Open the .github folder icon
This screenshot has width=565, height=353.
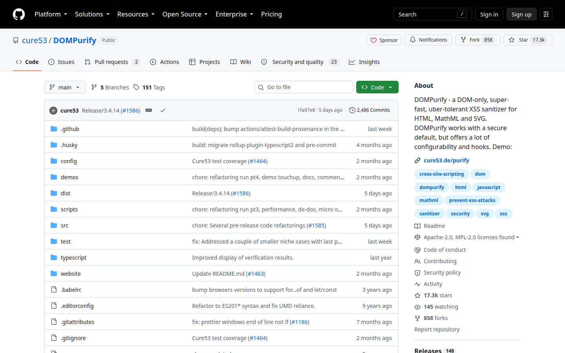tap(54, 129)
